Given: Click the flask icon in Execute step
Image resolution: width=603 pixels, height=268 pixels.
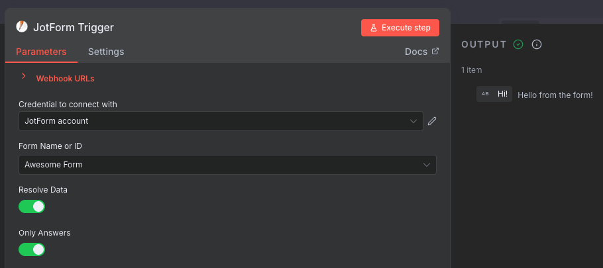Looking at the screenshot, I should click(374, 28).
